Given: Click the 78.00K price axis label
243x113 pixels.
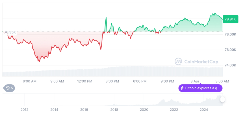Looking at the screenshot, I should point(230,34).
